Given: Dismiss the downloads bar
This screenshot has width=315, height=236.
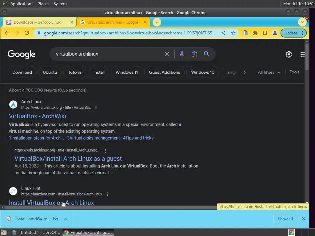Looking at the screenshot, I should [x=304, y=219].
